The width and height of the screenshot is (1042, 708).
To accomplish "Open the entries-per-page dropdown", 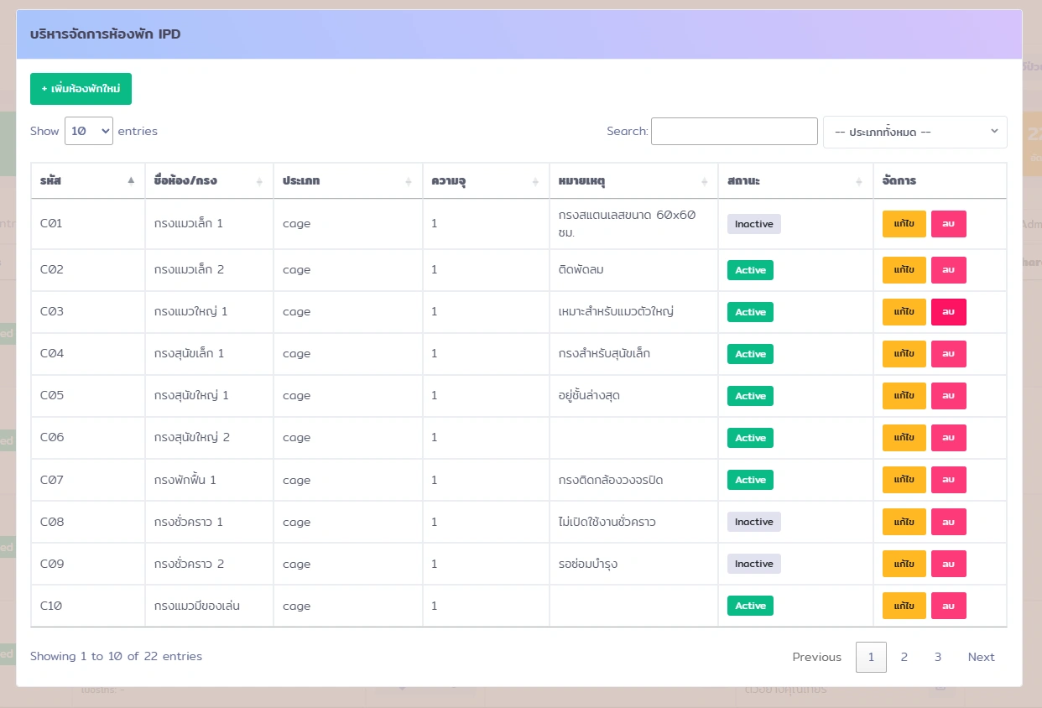I will coord(89,131).
